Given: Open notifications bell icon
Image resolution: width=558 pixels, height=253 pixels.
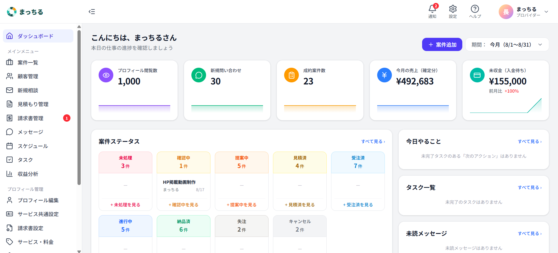Looking at the screenshot, I should (x=432, y=9).
